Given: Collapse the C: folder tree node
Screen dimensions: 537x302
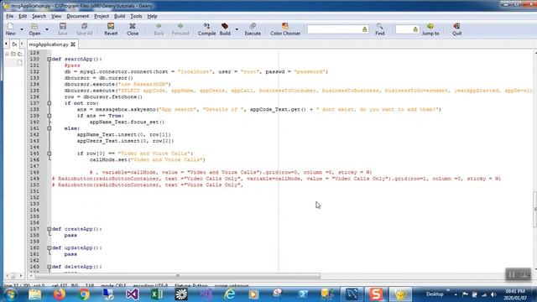Looking at the screenshot, I should click(x=8, y=54).
